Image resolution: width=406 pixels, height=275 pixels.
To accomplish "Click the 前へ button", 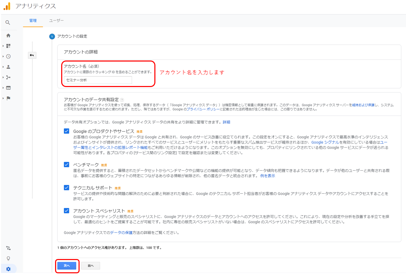I will tap(91, 266).
